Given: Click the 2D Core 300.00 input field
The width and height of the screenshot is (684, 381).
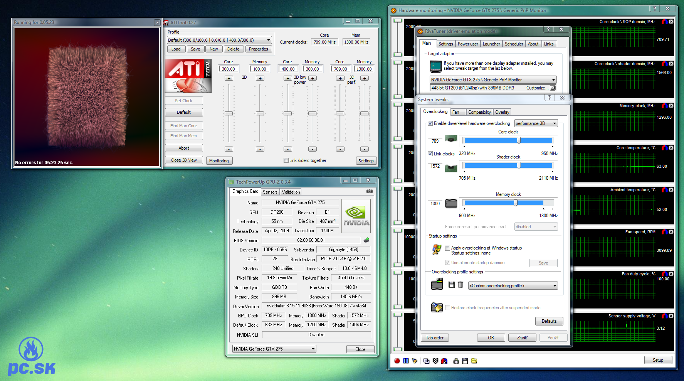Looking at the screenshot, I should pos(229,69).
